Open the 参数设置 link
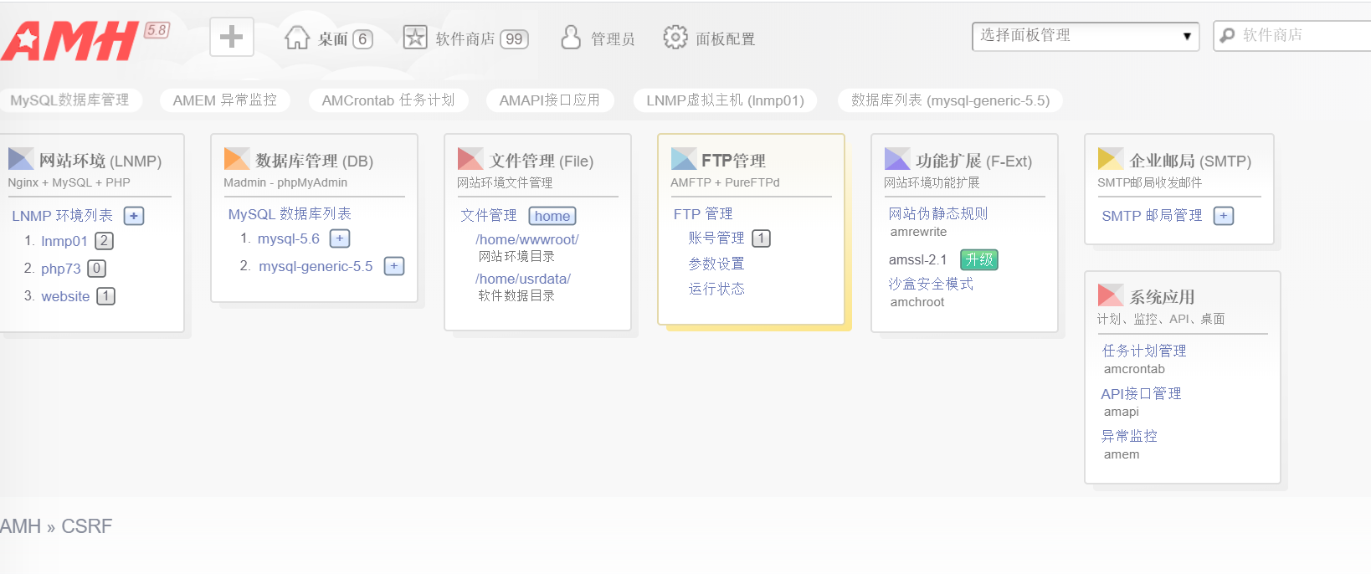The image size is (1371, 574). click(x=716, y=264)
